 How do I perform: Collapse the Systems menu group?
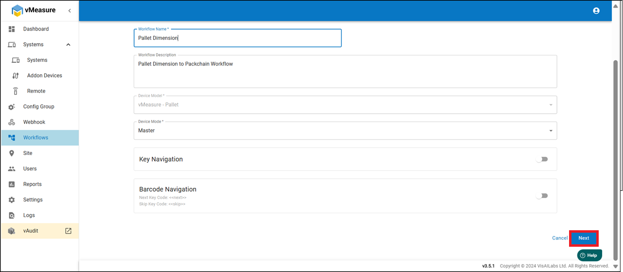pyautogui.click(x=68, y=45)
